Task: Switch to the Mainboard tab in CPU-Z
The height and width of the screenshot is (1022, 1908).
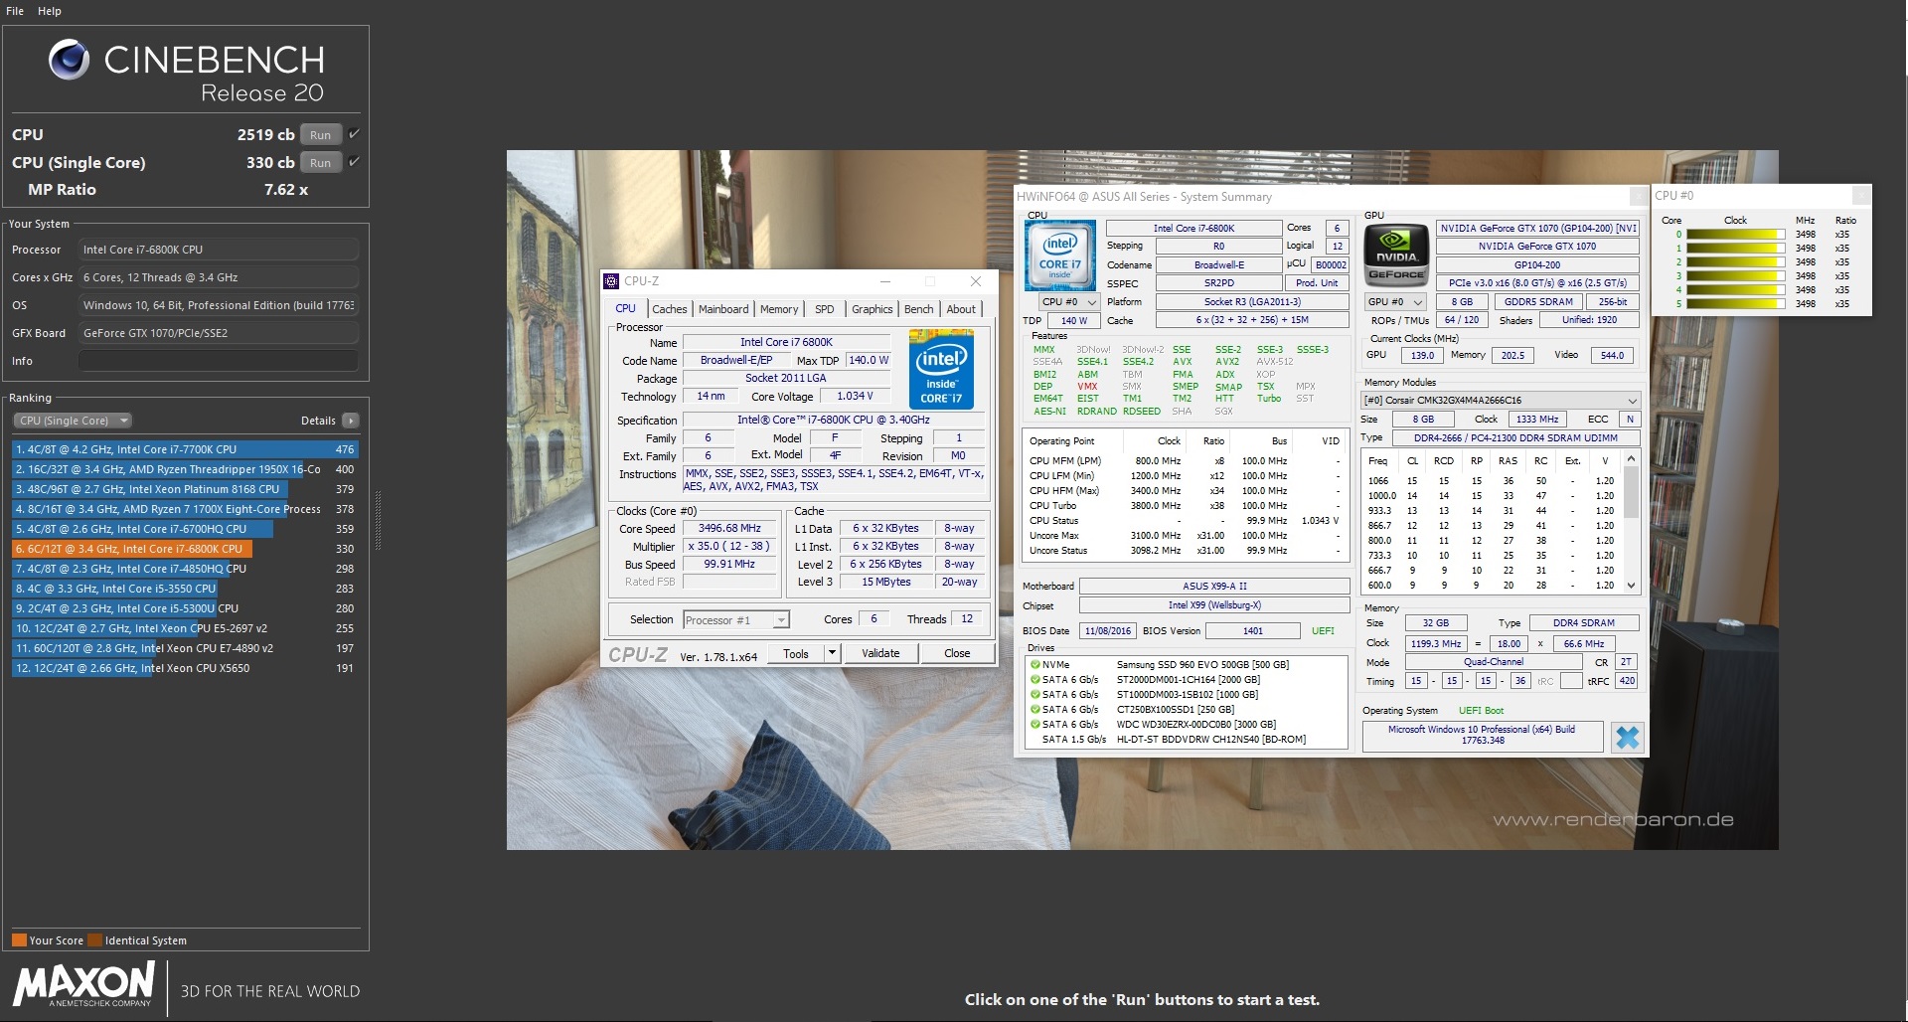Action: [x=723, y=310]
